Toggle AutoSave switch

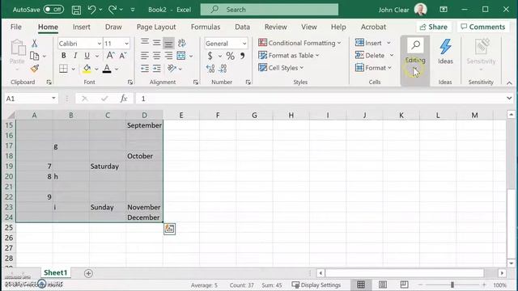pos(53,10)
